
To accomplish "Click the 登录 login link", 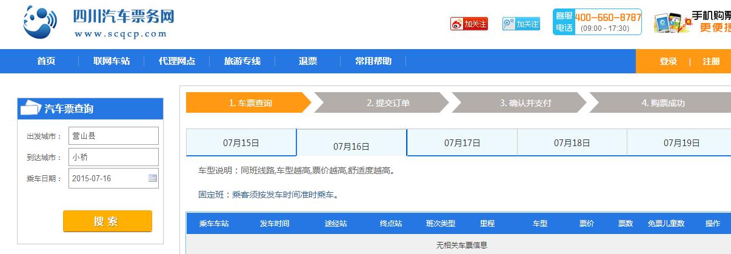I will (x=668, y=61).
